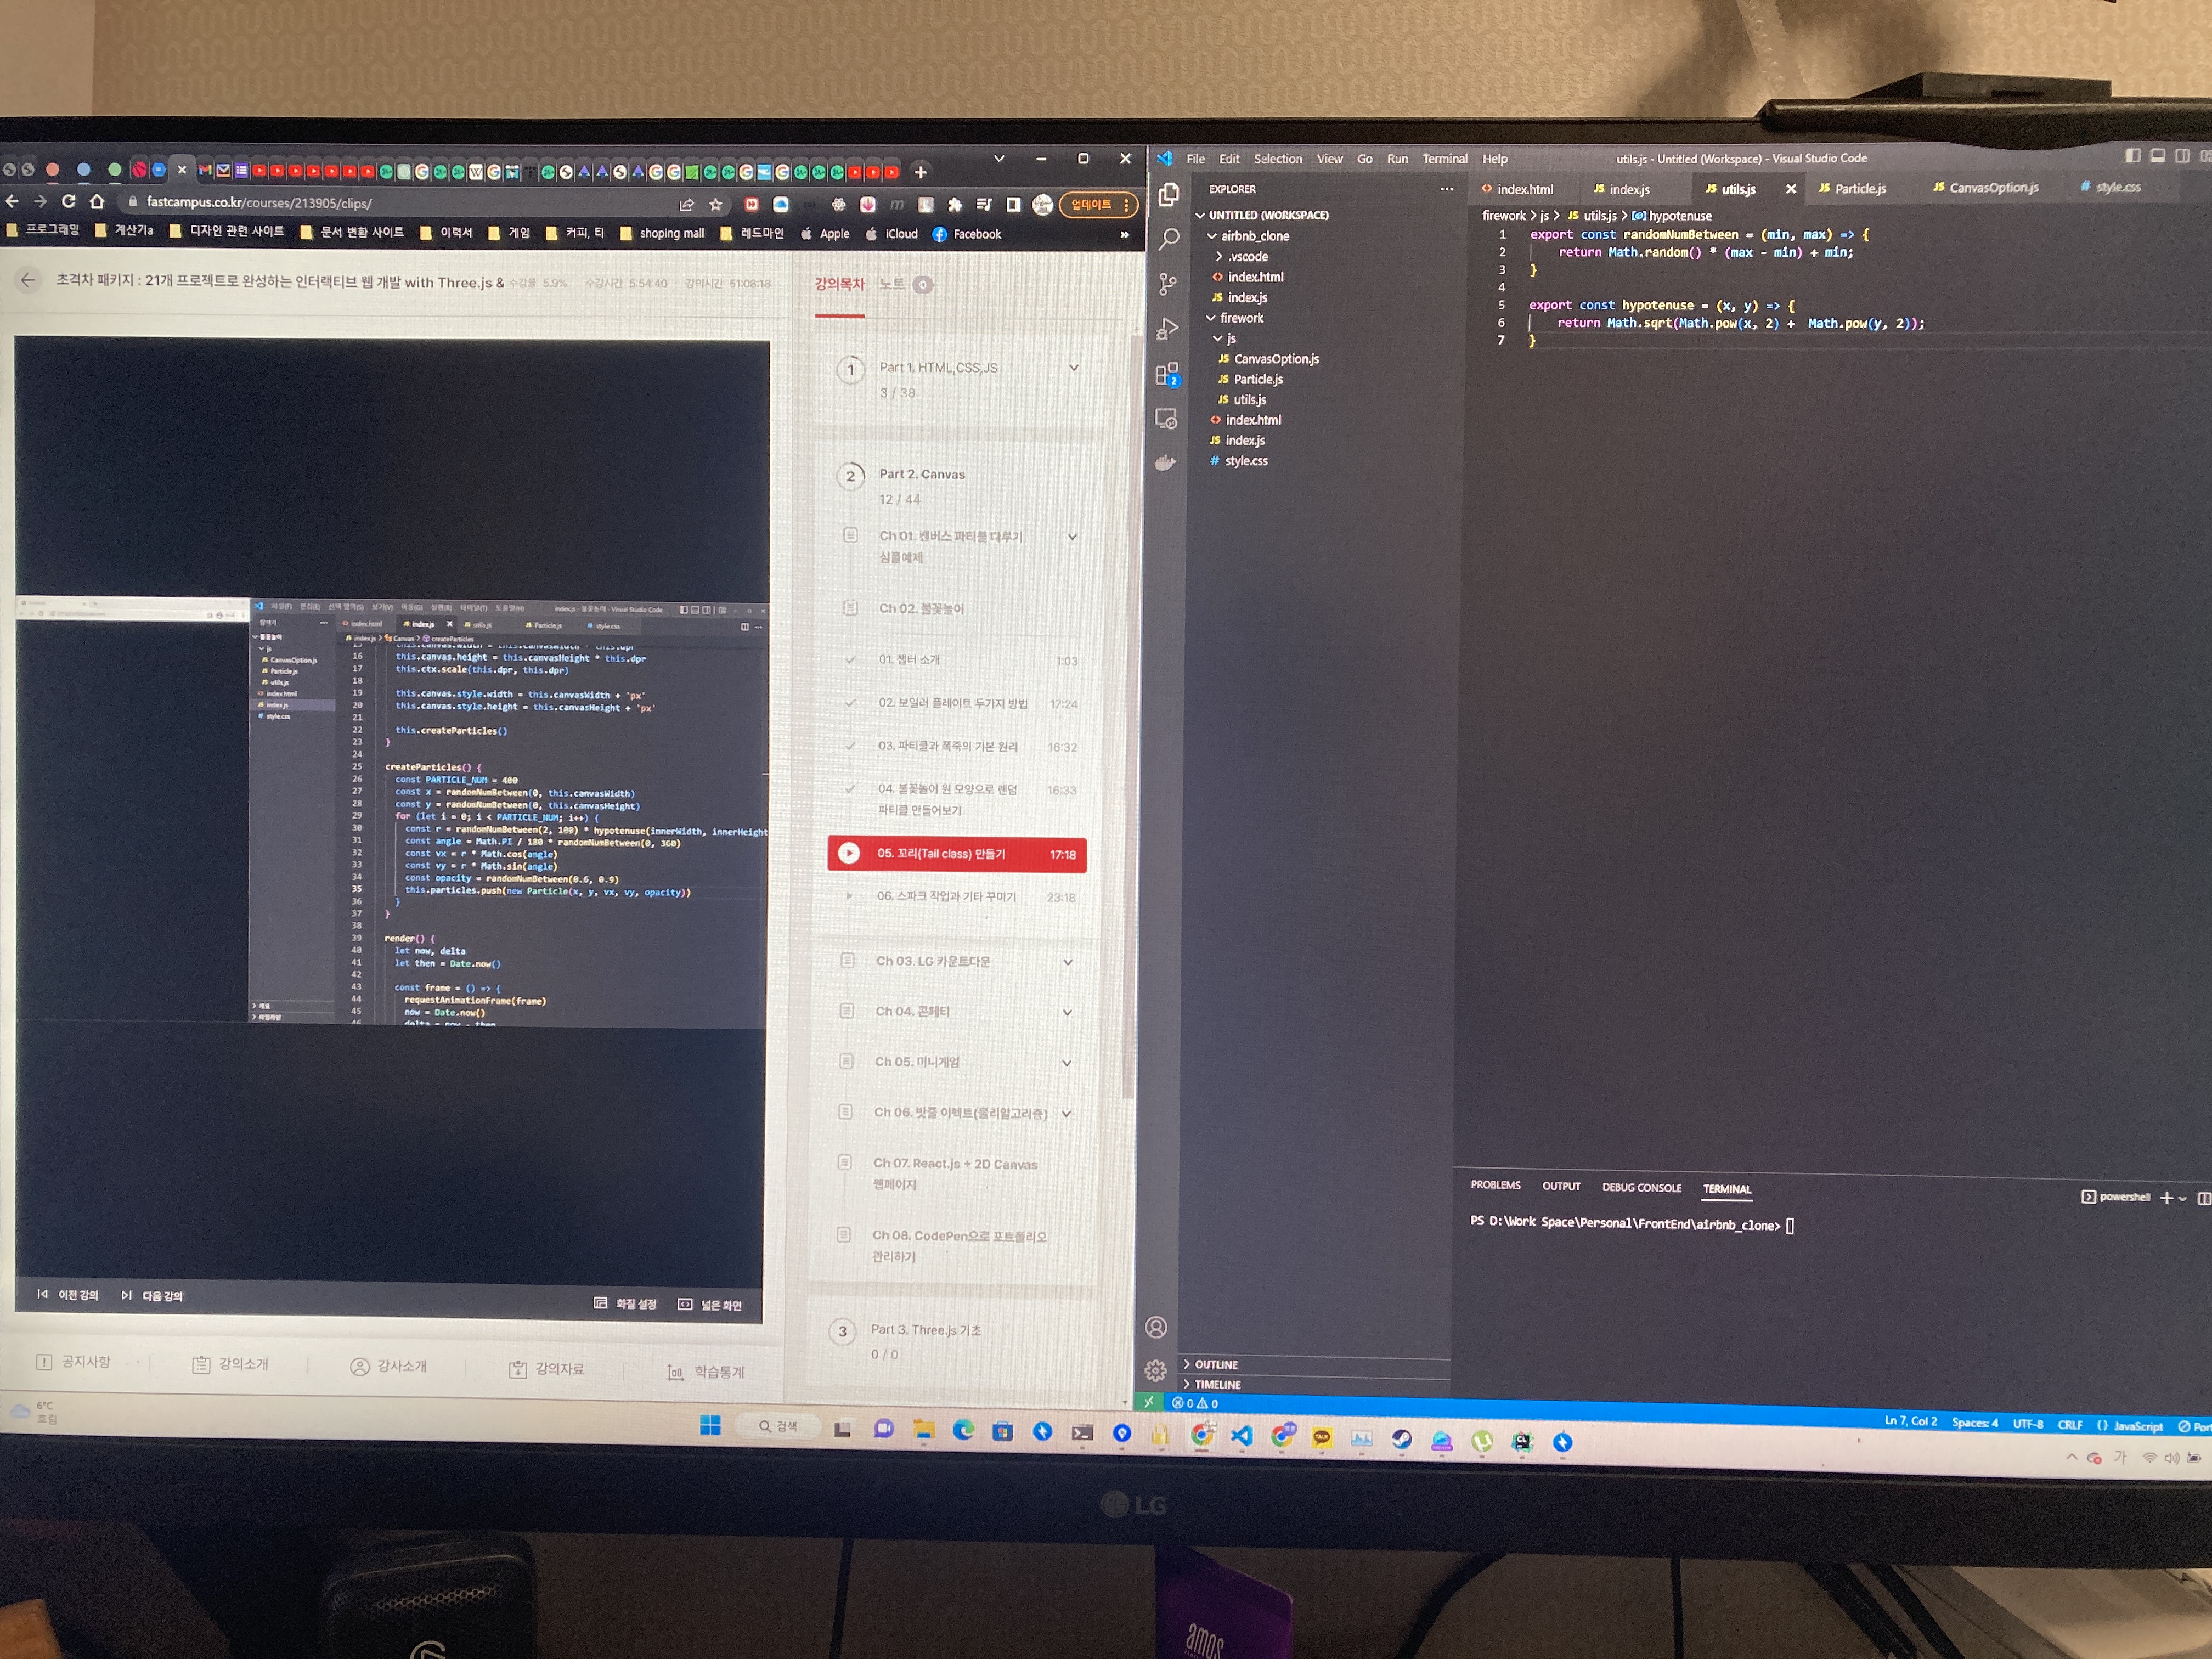Toggle the panel layout icon in title bar
This screenshot has height=1659, width=2212.
pos(2157,156)
